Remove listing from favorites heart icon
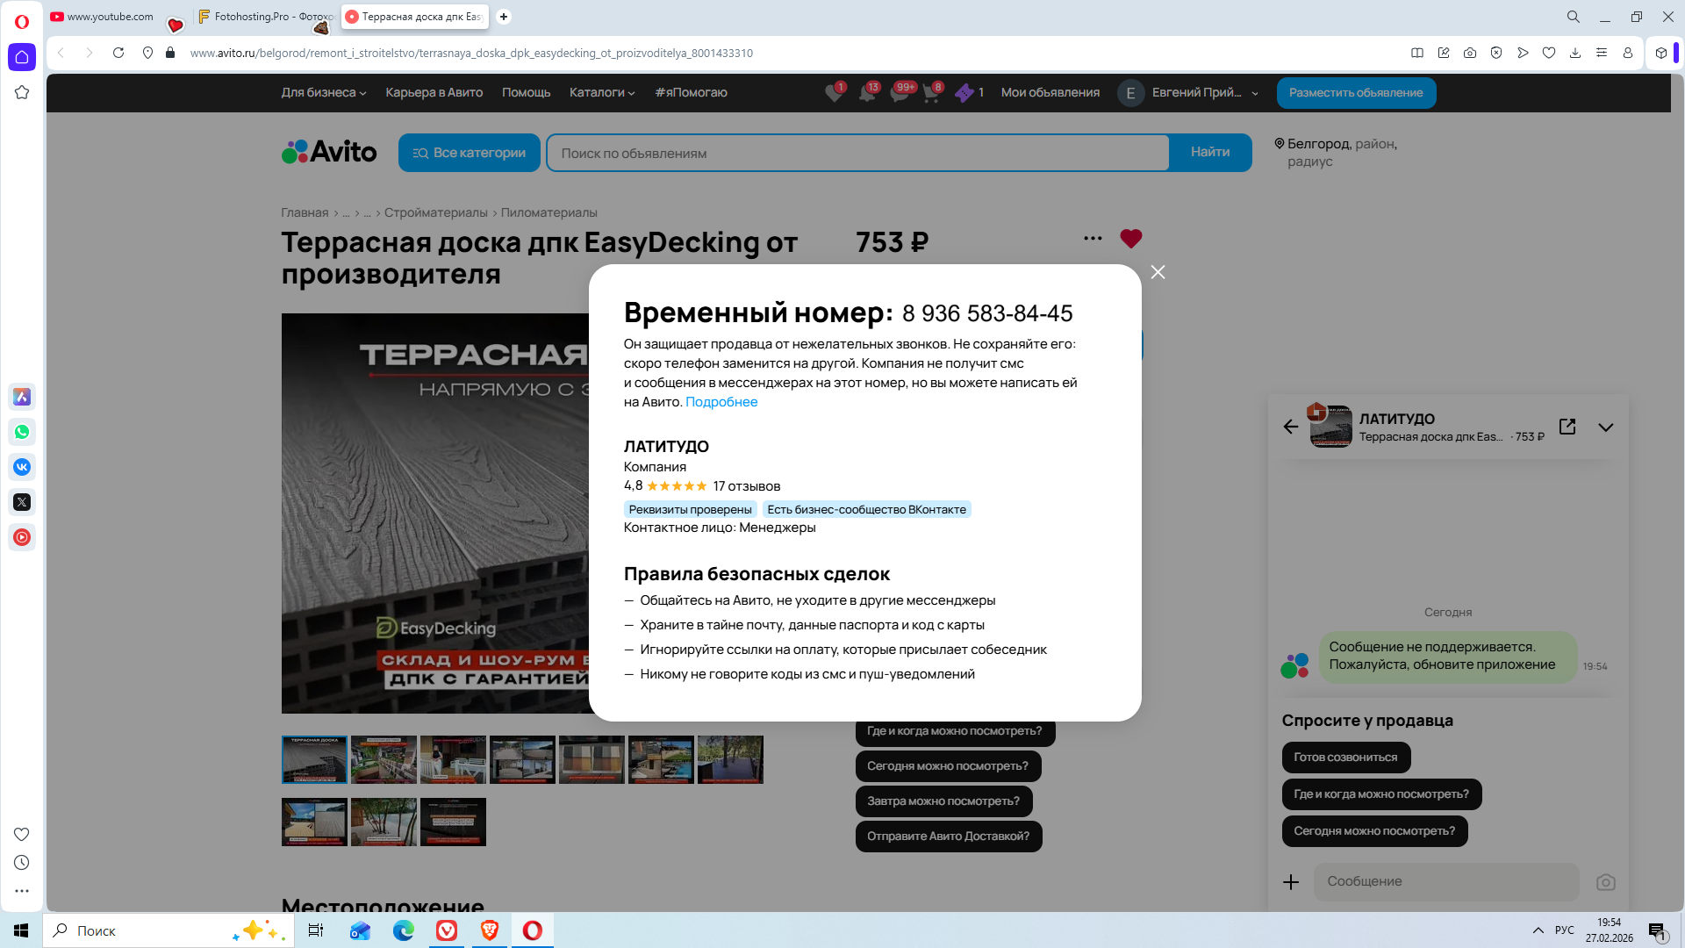The image size is (1685, 948). 1130,238
